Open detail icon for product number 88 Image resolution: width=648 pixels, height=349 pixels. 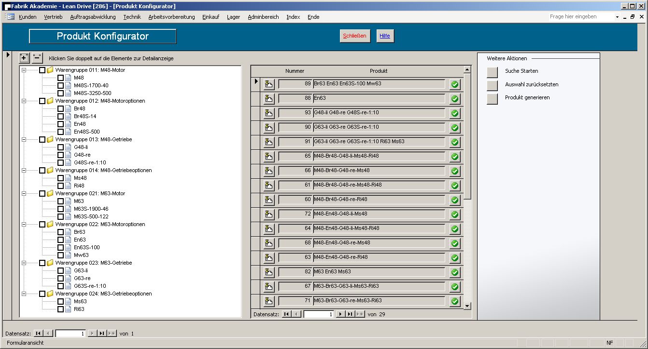pos(269,99)
